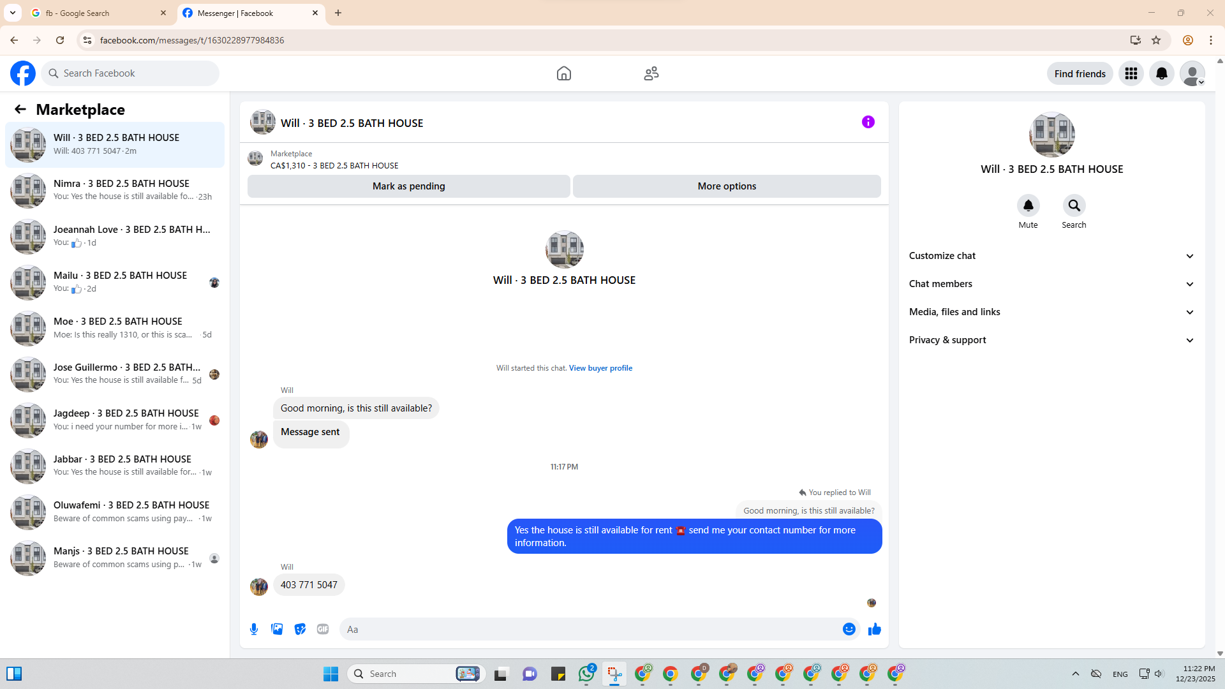Toggle conversation information panel
1225x689 pixels.
[x=868, y=122]
